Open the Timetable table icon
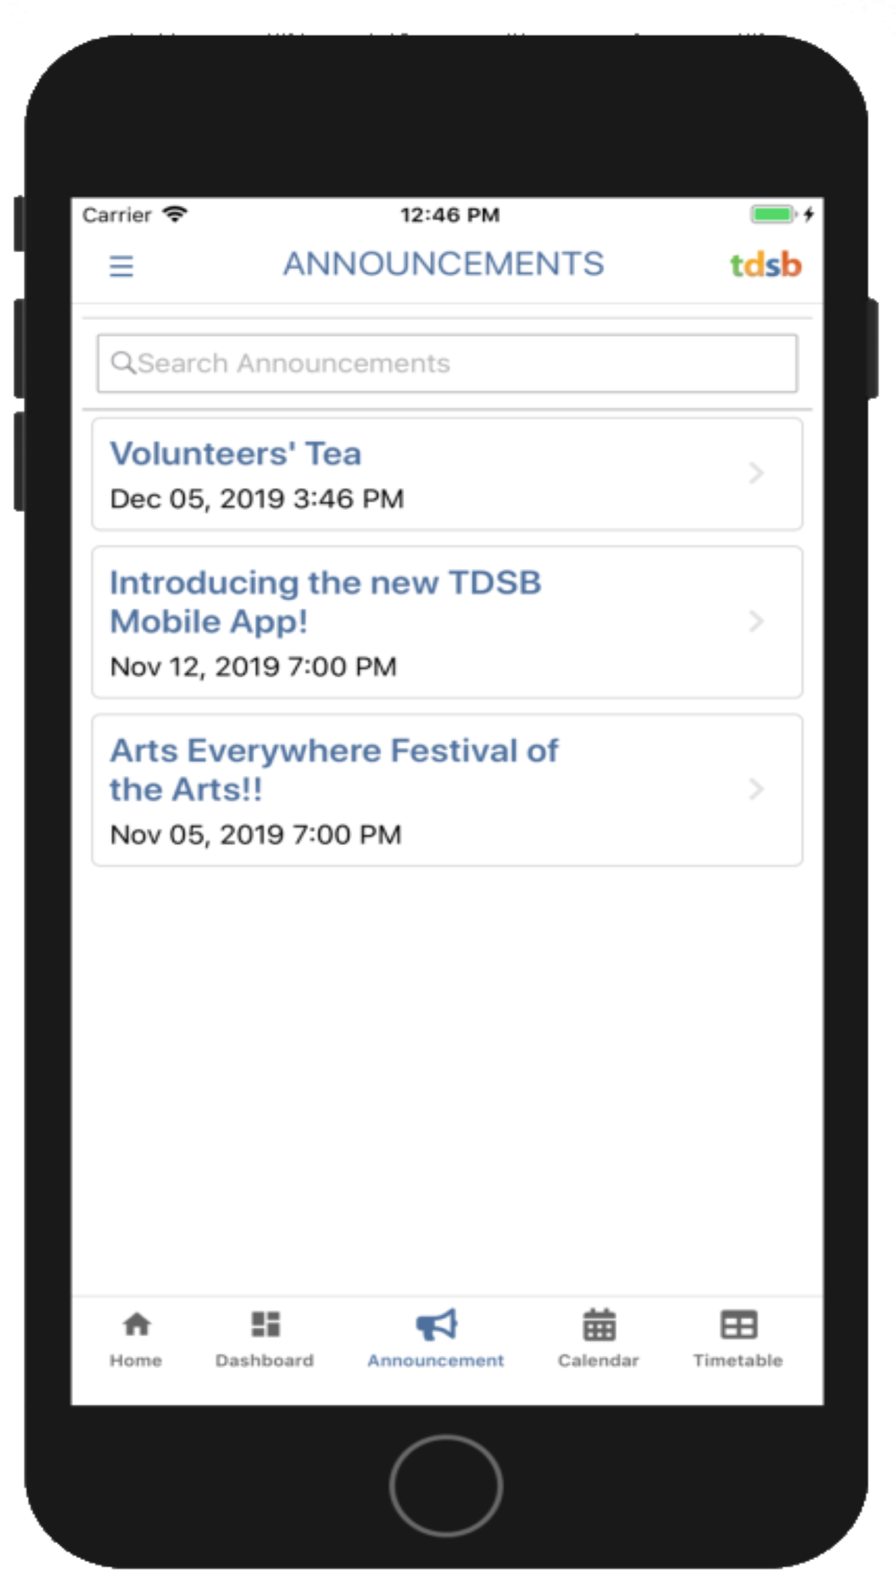 [x=738, y=1324]
